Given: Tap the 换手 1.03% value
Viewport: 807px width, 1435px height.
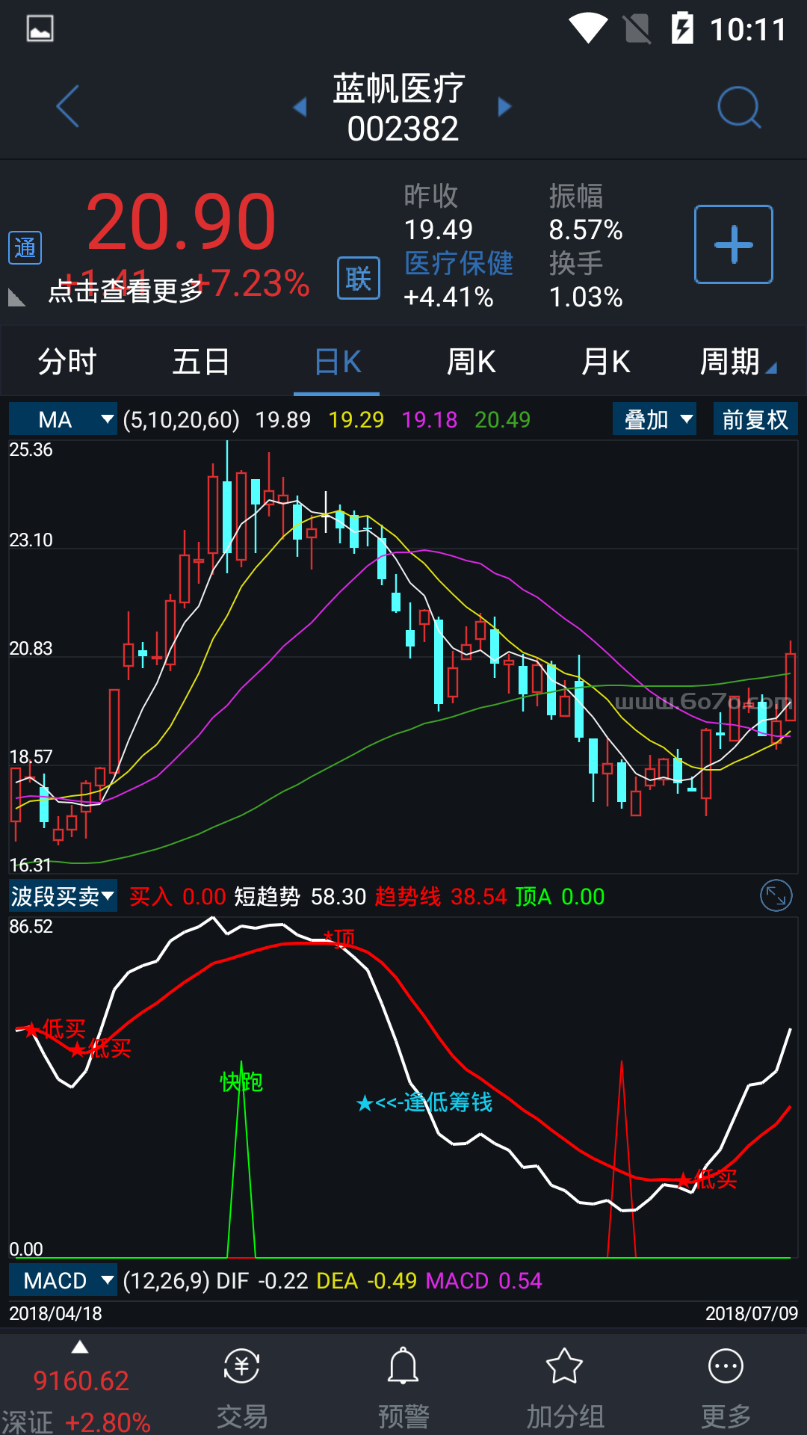Looking at the screenshot, I should coord(586,297).
